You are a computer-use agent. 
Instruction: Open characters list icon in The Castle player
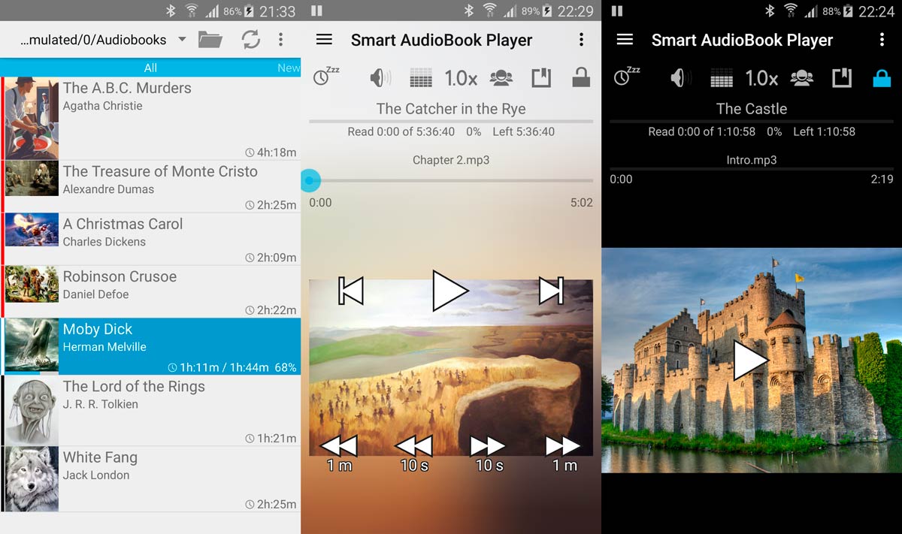pos(801,77)
